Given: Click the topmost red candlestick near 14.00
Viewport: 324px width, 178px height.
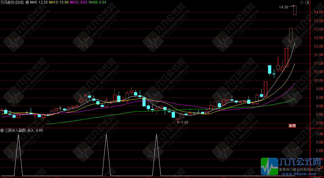Looking at the screenshot, I should (x=295, y=10).
